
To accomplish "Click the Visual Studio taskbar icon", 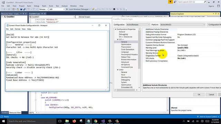I will (x=103, y=121).
